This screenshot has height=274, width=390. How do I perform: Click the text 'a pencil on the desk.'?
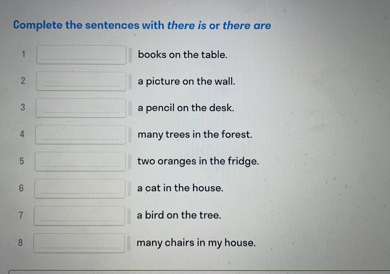click(186, 108)
